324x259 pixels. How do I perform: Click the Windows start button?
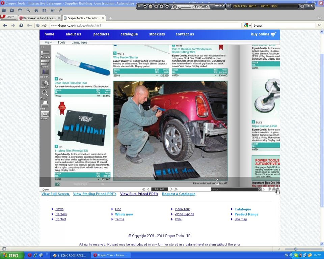pos(11,255)
